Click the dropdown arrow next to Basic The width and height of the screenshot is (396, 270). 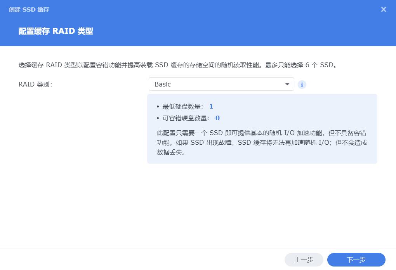tap(287, 84)
